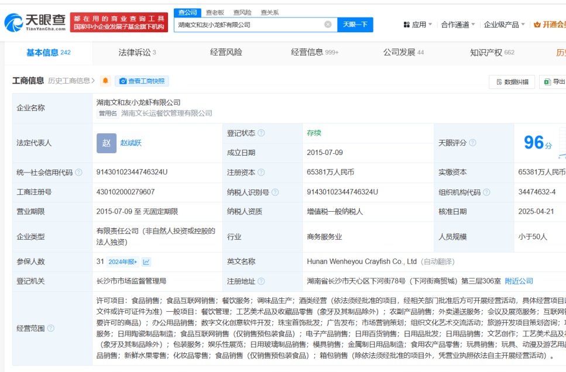The width and height of the screenshot is (566, 372).
Task: Click the registration authority 长沙市市场监督管理局
Action: 131,281
